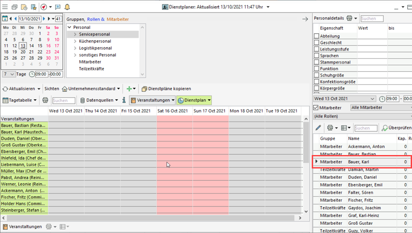Click the pencil edit icon in staff list
The image size is (412, 233).
coord(318,128)
